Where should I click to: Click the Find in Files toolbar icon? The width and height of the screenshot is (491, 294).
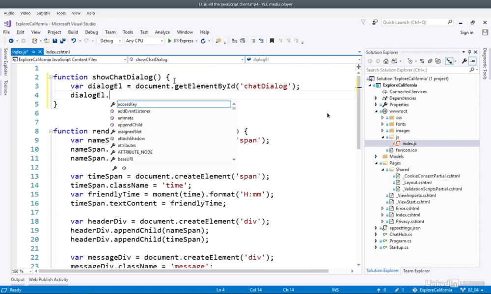218,41
